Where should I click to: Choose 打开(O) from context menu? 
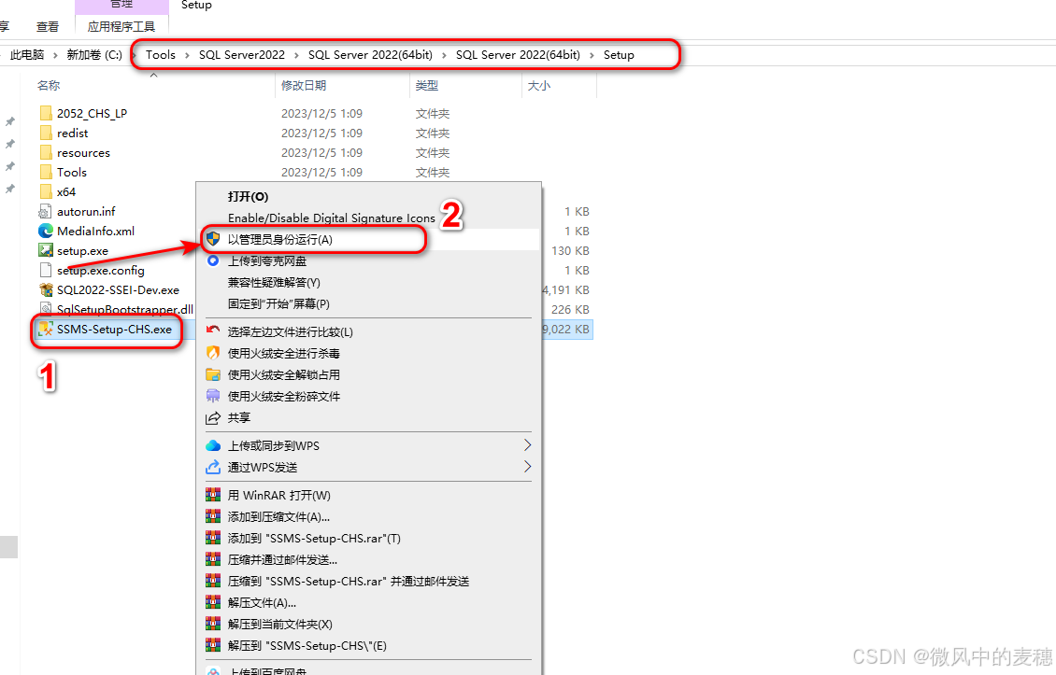point(248,196)
